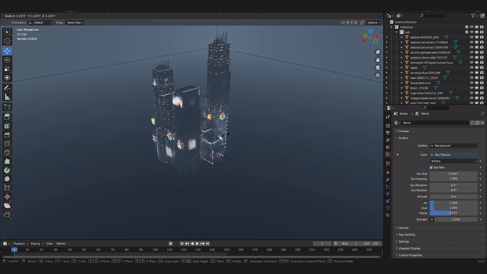The width and height of the screenshot is (487, 274).
Task: Activate the Measure ruler tool
Action: 7,97
